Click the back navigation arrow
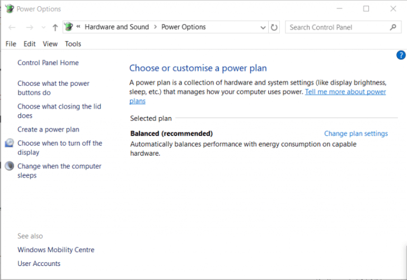 pos(12,27)
